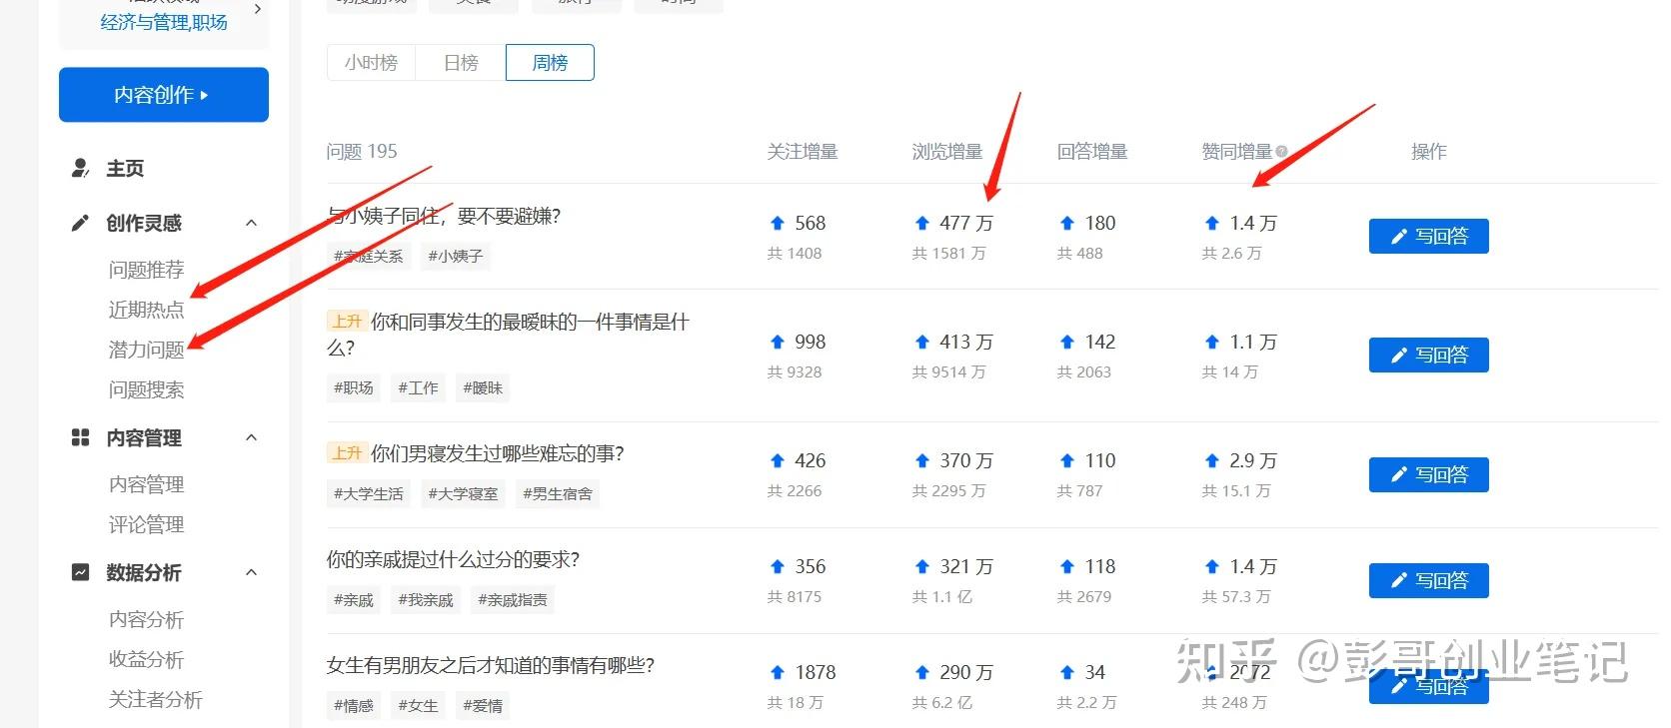Viewport: 1671px width, 728px height.
Task: Click the #家庭关系 tag
Action: (368, 257)
